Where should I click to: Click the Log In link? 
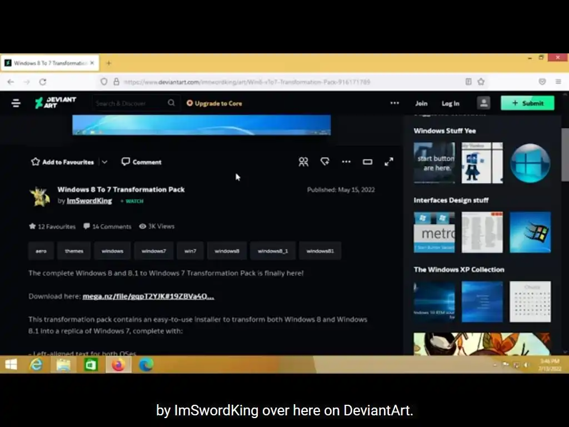pos(450,103)
